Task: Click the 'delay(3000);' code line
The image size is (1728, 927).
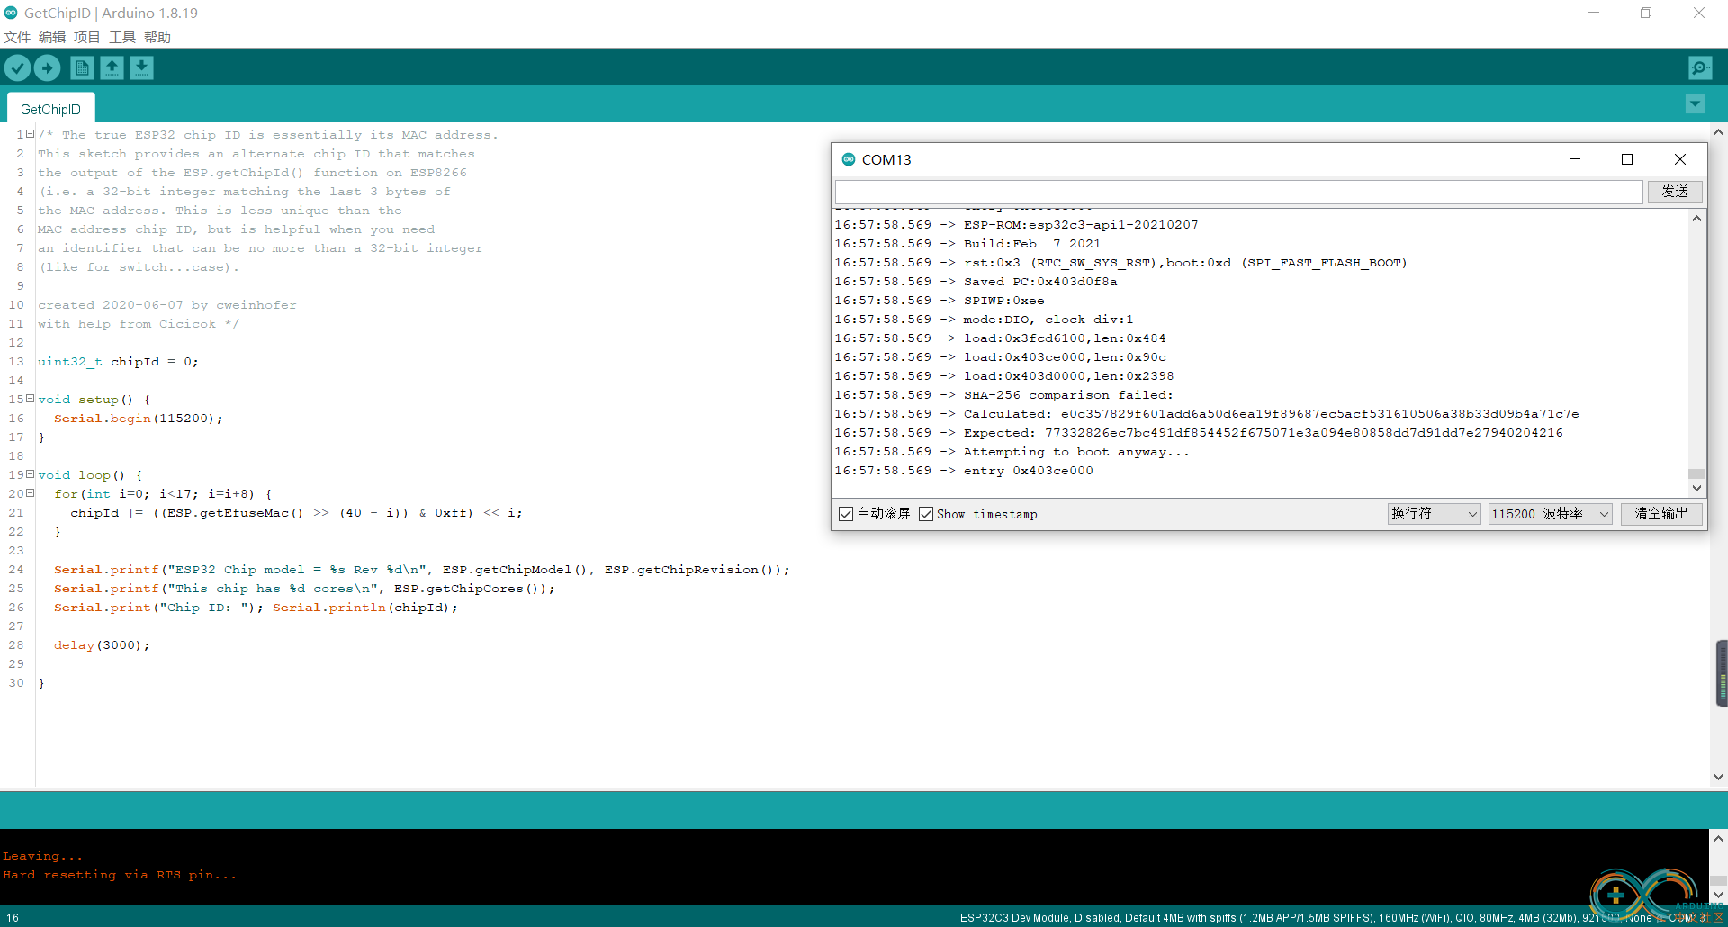Action: (102, 645)
